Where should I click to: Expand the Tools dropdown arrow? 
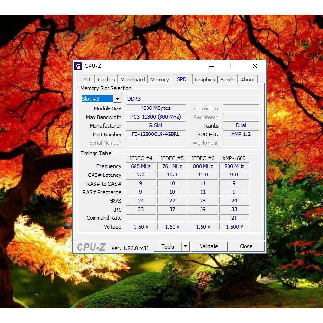click(185, 246)
